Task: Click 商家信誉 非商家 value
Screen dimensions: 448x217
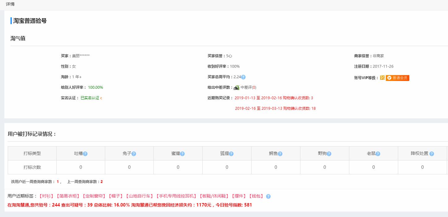Action: click(x=378, y=56)
